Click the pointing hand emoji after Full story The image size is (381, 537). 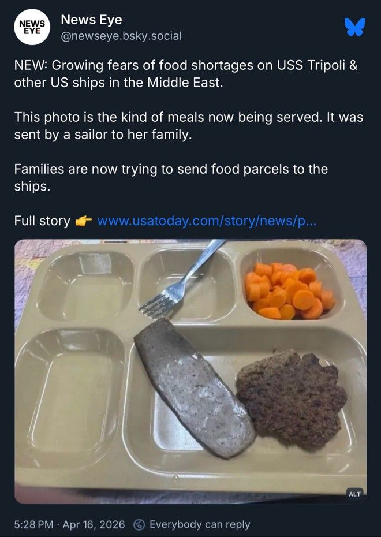(x=84, y=221)
